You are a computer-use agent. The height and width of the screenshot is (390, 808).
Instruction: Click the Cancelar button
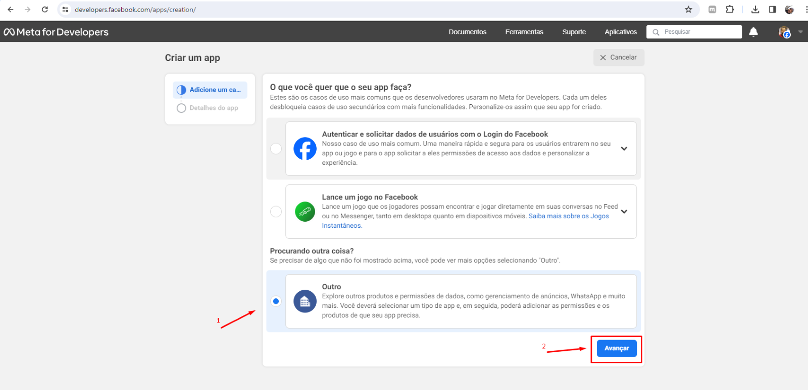(x=619, y=57)
